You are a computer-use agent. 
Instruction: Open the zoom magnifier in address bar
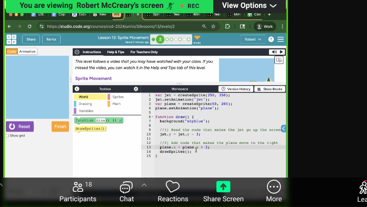[204, 26]
